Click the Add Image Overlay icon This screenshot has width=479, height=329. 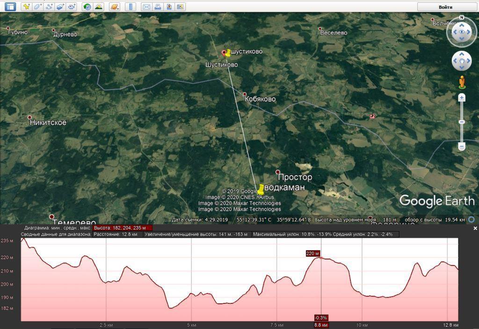pos(60,7)
